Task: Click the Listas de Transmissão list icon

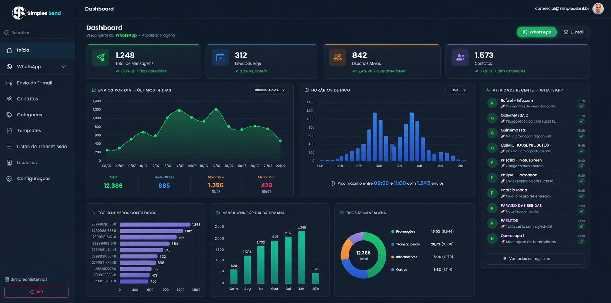Action: (x=9, y=147)
